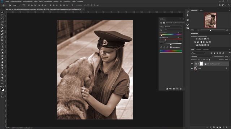Add a Curves adjustment

[x=202, y=39]
